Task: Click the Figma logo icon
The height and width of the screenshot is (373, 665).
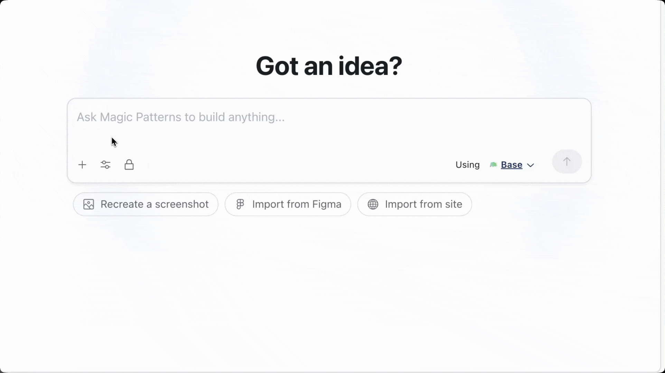Action: (240, 204)
